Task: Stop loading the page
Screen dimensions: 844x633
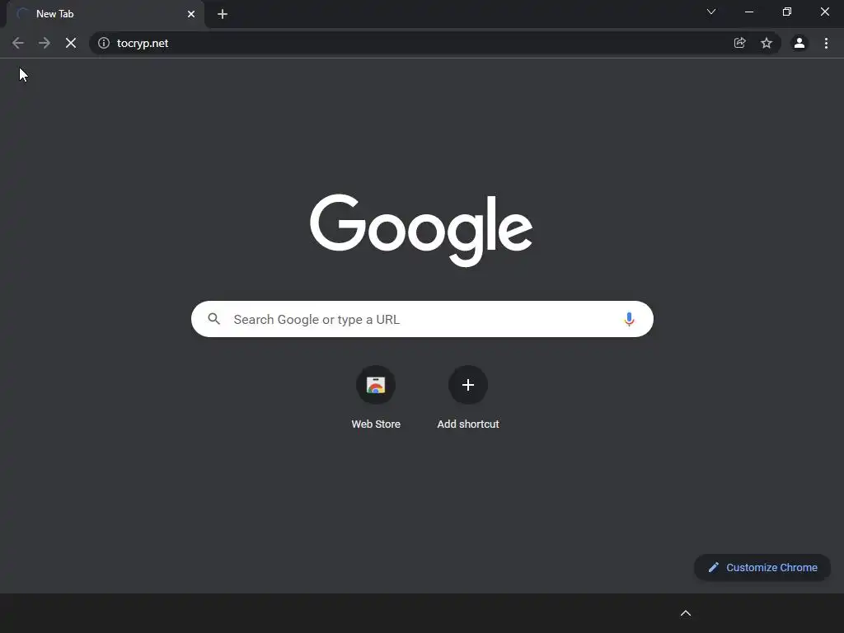Action: 71,43
